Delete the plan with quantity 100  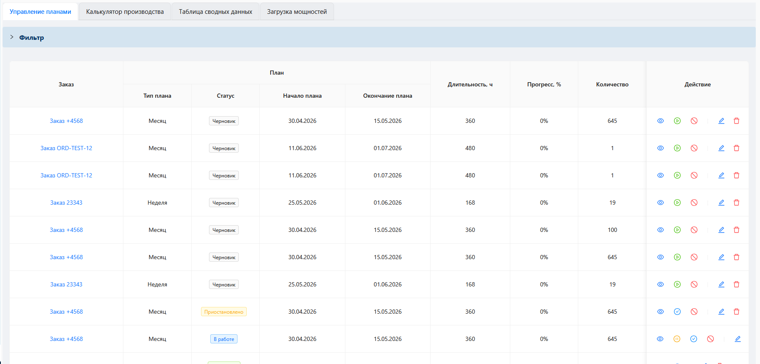(736, 230)
